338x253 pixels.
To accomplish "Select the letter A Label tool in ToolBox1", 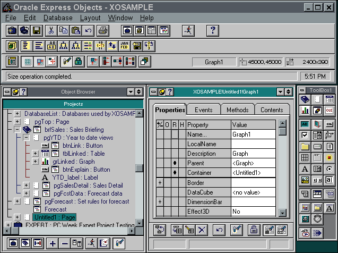I will [x=305, y=169].
